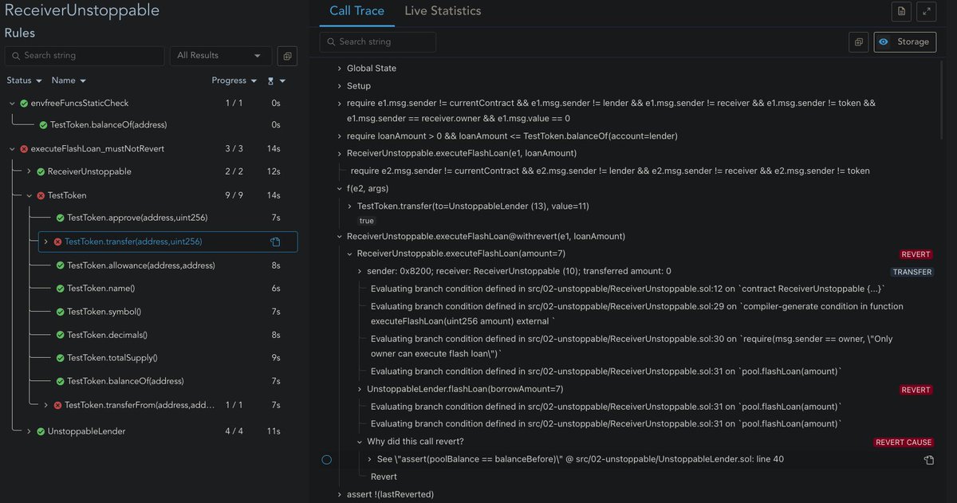
Task: Click green check icon of UnstoppableLender
Action: coord(41,431)
